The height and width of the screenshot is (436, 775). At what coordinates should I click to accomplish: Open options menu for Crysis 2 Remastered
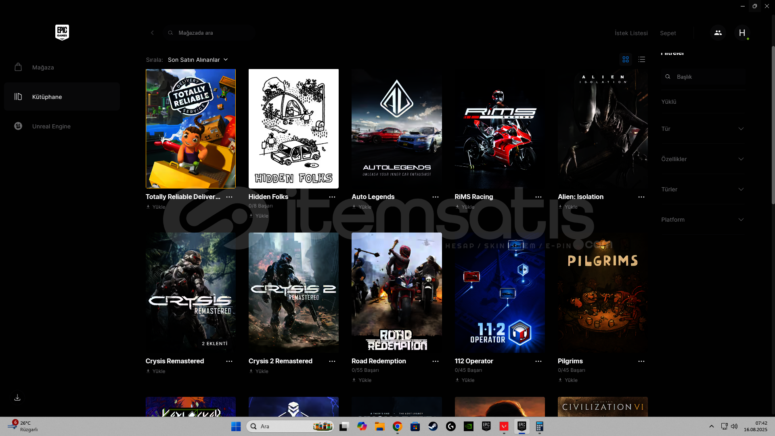click(x=332, y=361)
